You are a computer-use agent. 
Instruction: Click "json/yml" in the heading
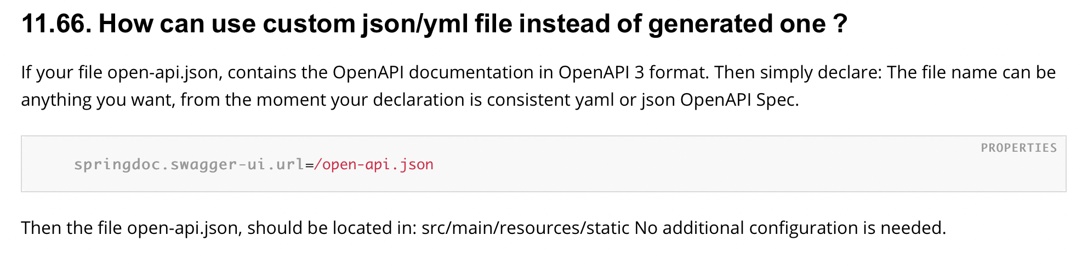click(414, 24)
